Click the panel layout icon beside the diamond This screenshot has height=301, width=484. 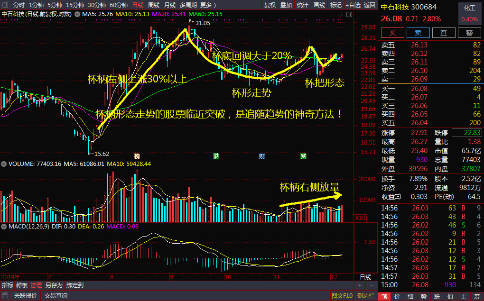coord(348,14)
